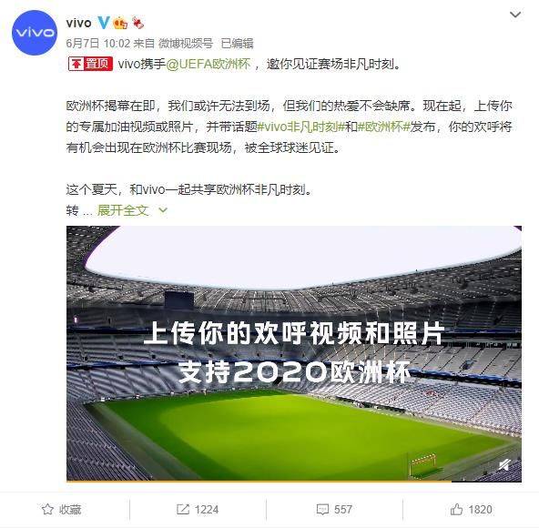This screenshot has height=528, width=539.
Task: Click the vivo username text
Action: pos(78,23)
